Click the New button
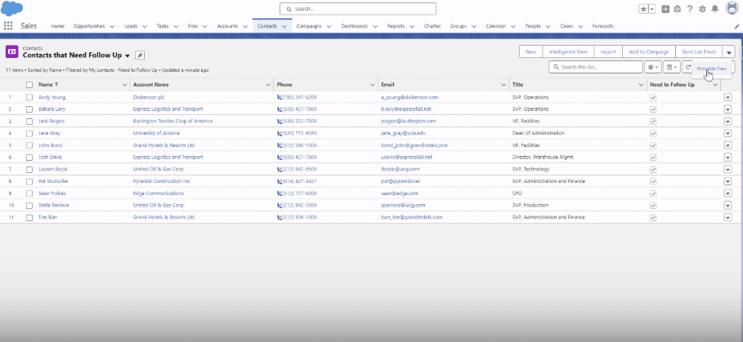Screen dimensions: 743x342 coord(530,52)
